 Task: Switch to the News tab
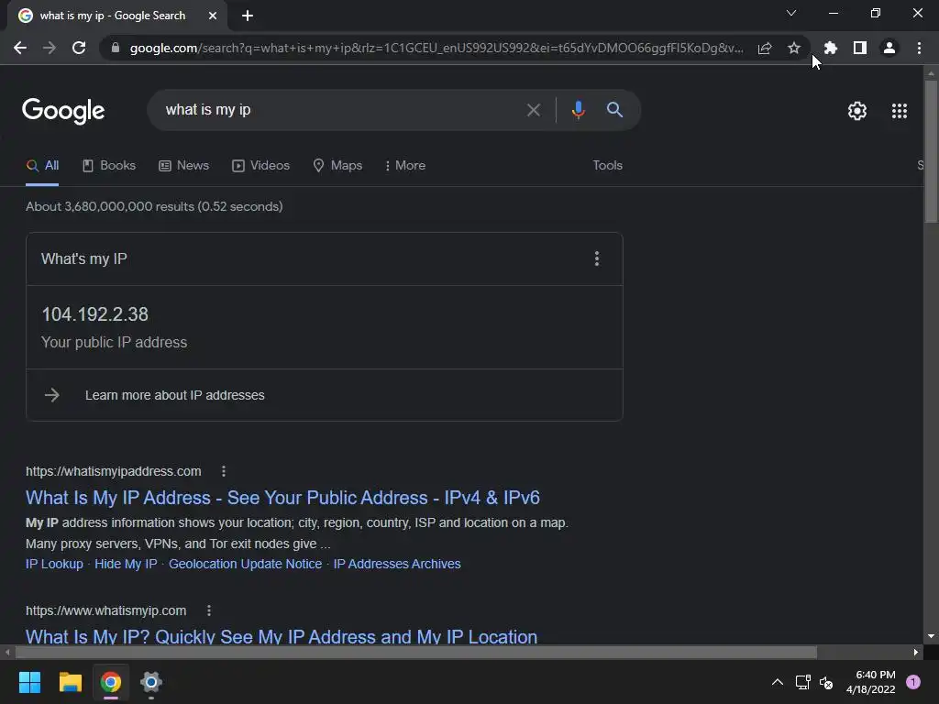click(x=183, y=166)
